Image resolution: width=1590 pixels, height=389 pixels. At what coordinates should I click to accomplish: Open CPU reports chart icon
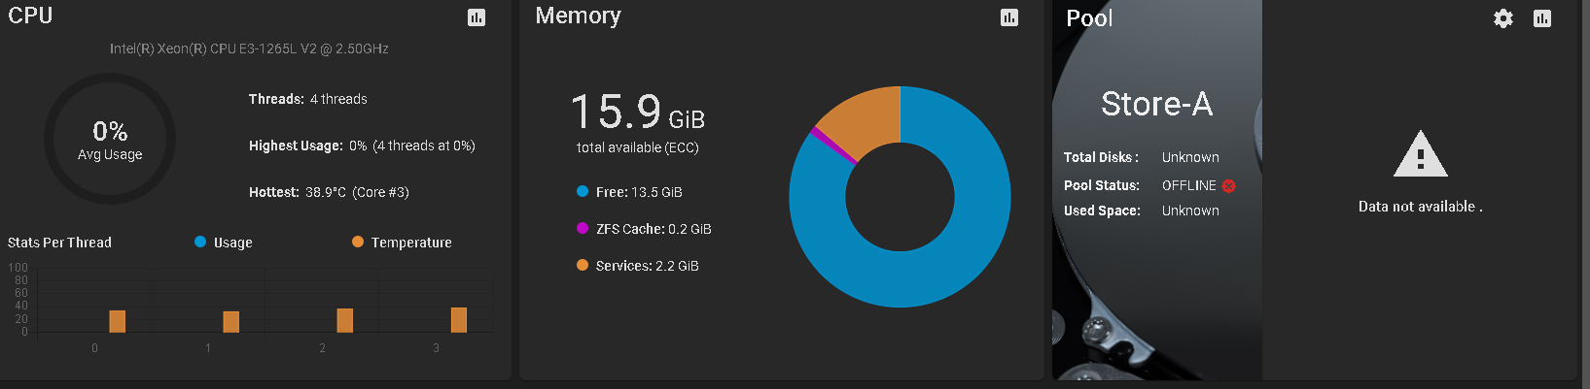point(477,17)
